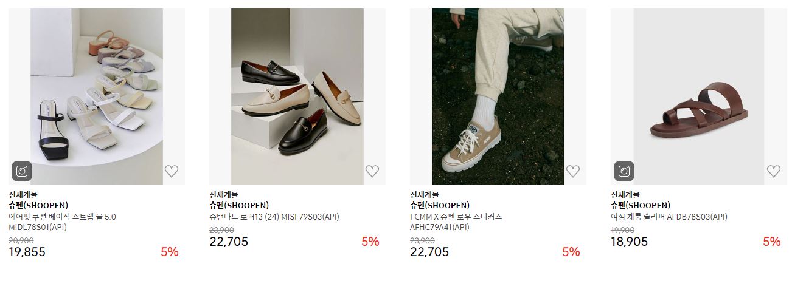Click 슈펜(SHOOPEN) brand under the loafers
The height and width of the screenshot is (281, 792).
pyautogui.click(x=239, y=206)
